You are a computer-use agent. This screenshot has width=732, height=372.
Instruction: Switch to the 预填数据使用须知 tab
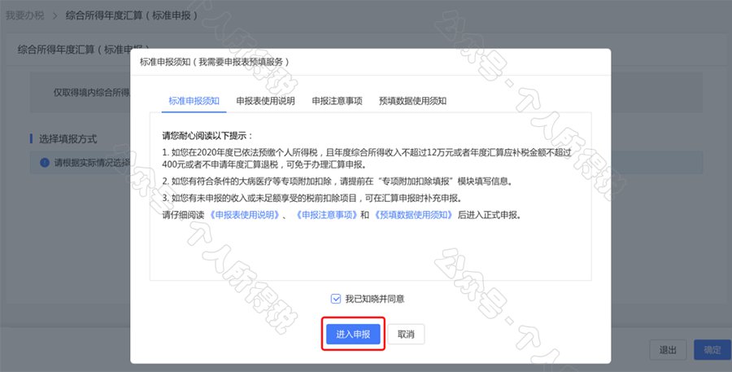click(412, 101)
